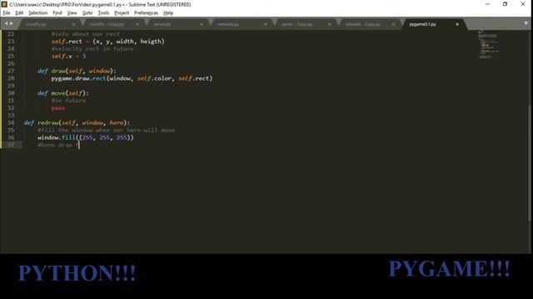Click the 'def redraw(self, window, hero):' line

77,123
